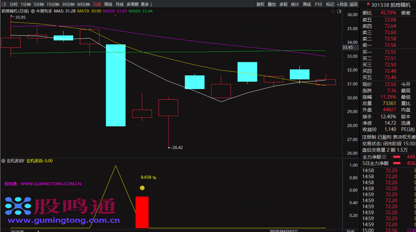The height and width of the screenshot is (232, 416).
Task: Click the diamond marker icon above chart
Action: coord(333,11)
